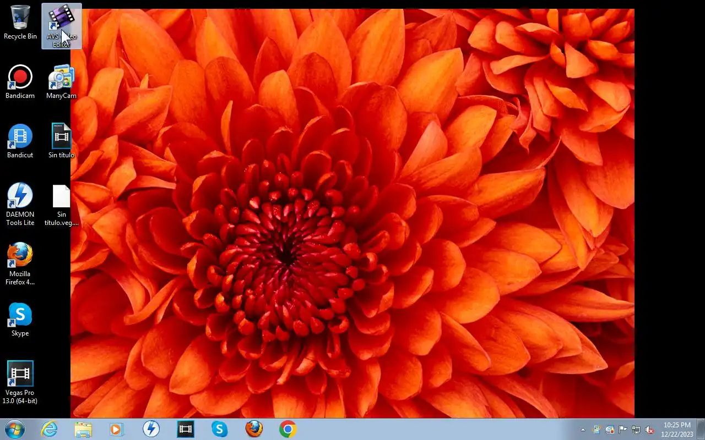705x440 pixels.
Task: Open the Windows Start menu
Action: [14, 429]
